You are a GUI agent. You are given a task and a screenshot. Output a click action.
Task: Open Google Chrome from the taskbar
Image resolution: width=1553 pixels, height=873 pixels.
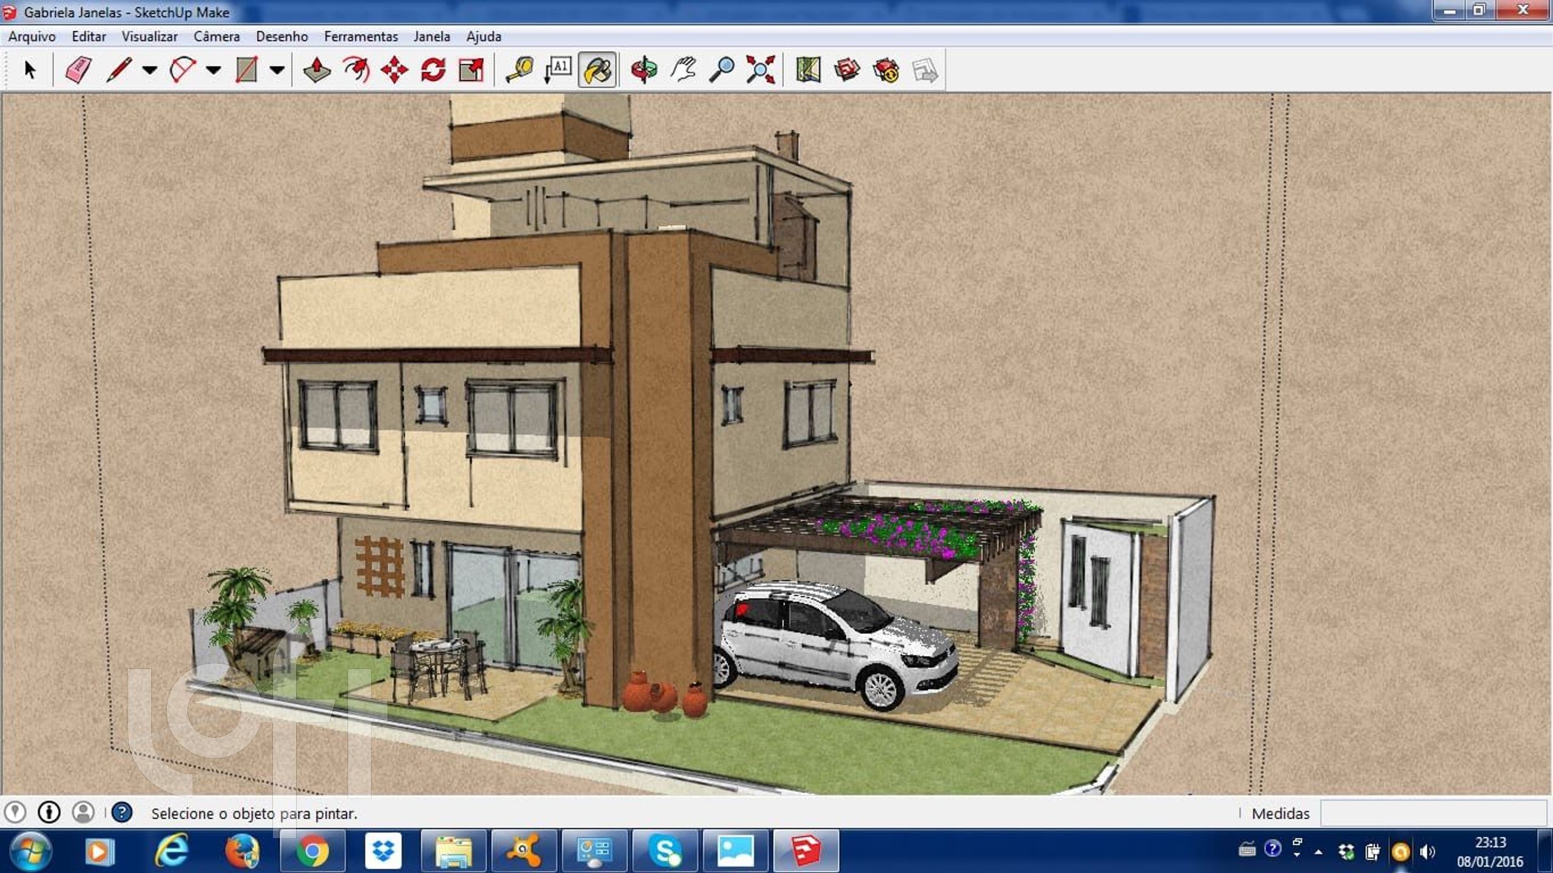point(312,851)
